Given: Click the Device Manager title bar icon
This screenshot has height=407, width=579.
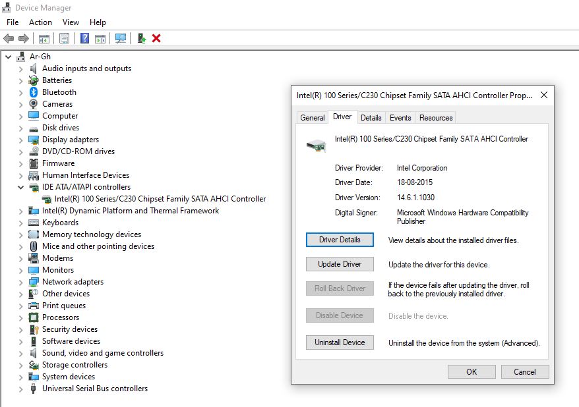Looking at the screenshot, I should coord(7,7).
